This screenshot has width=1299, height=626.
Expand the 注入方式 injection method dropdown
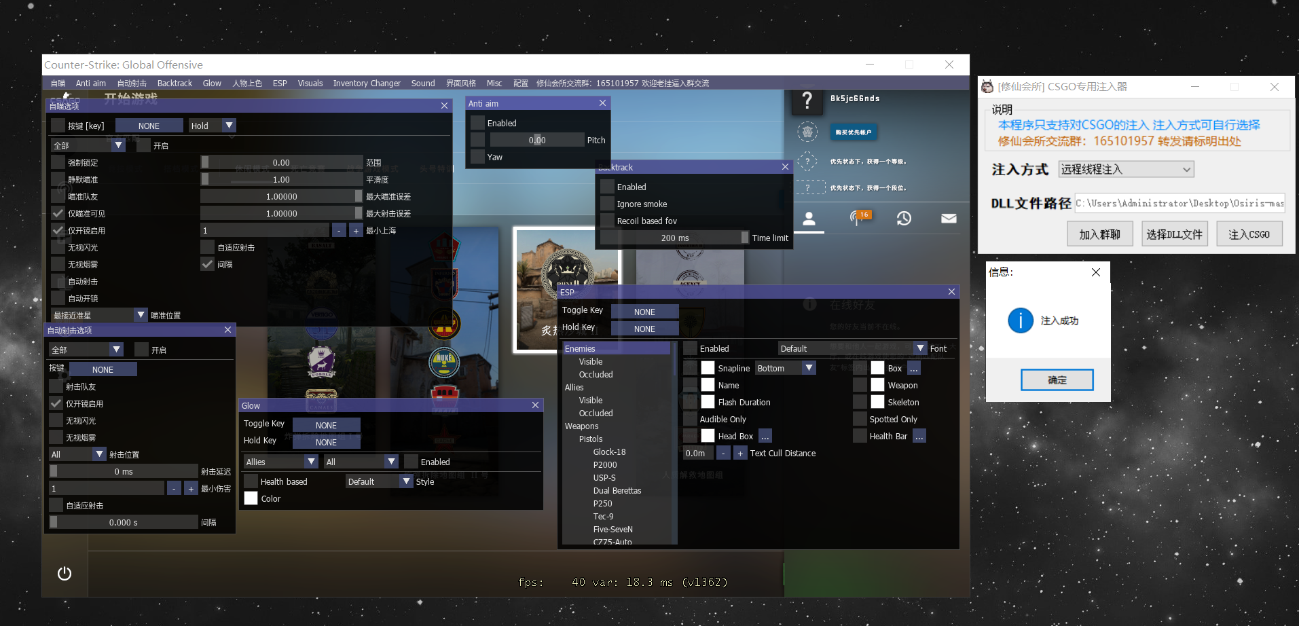coord(1126,170)
